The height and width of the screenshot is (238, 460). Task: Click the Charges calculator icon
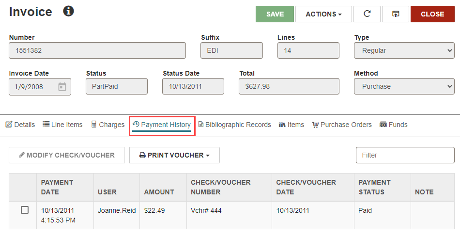93,124
